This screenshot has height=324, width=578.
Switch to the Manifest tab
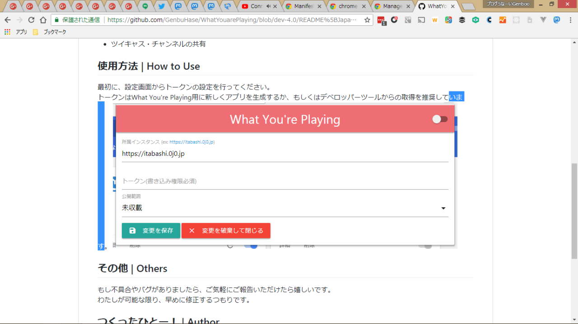coord(303,6)
